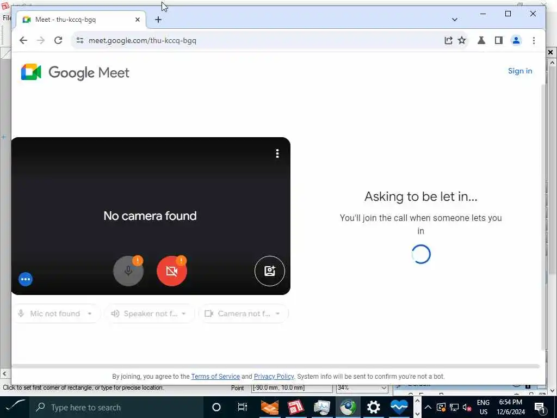The width and height of the screenshot is (557, 418).
Task: Open the red CAD app on taskbar
Action: (x=296, y=407)
